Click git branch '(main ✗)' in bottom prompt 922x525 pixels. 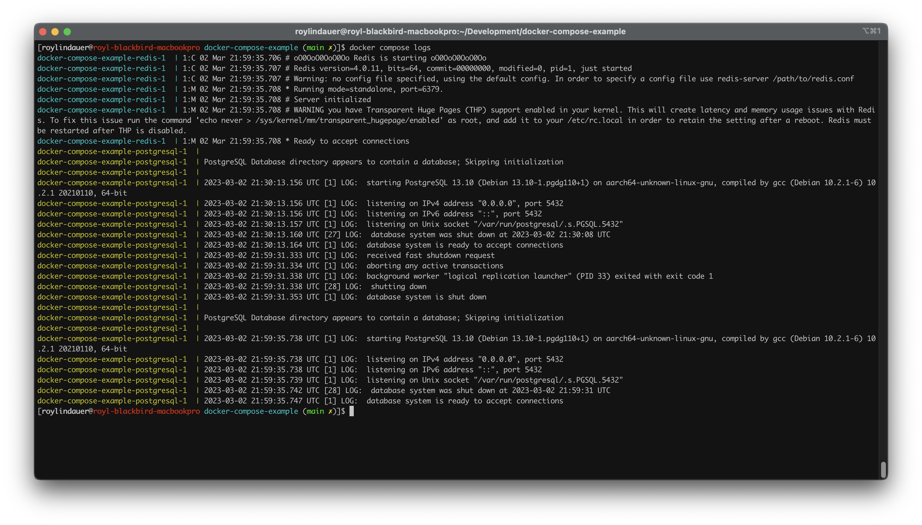319,411
